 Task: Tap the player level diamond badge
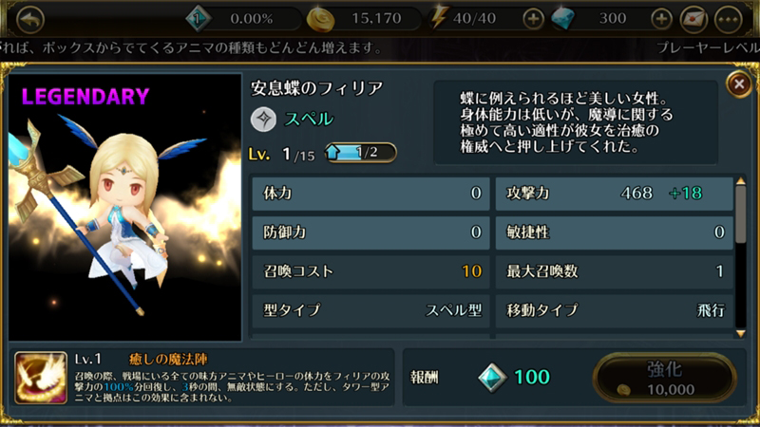[x=198, y=19]
